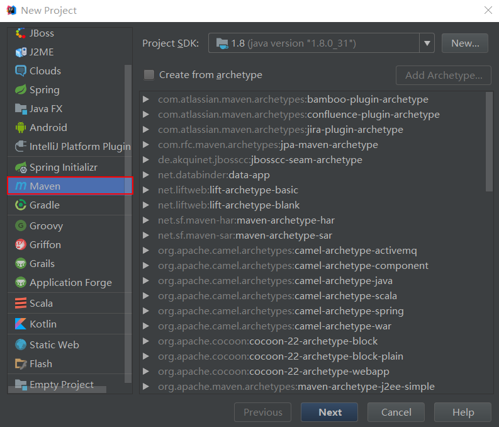Enable Create from archetype checkbox
This screenshot has height=427, width=499.
tap(149, 75)
